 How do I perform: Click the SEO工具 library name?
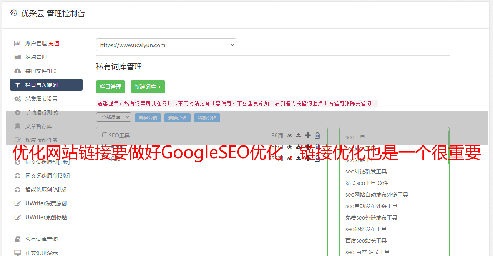(119, 135)
